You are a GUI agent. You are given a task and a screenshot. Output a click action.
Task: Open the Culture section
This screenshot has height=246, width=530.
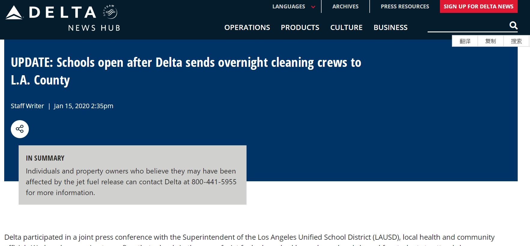point(346,28)
